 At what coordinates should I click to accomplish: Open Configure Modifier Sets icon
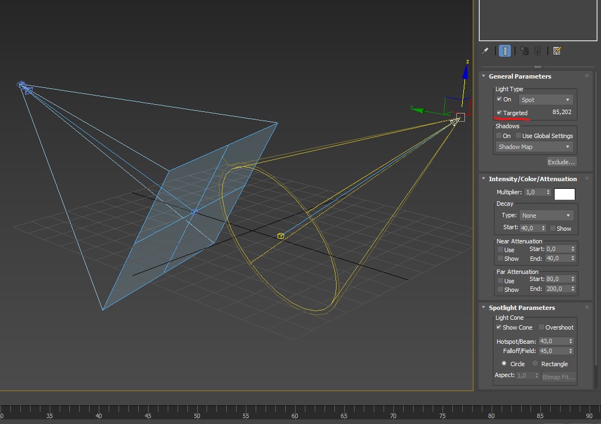coord(557,51)
